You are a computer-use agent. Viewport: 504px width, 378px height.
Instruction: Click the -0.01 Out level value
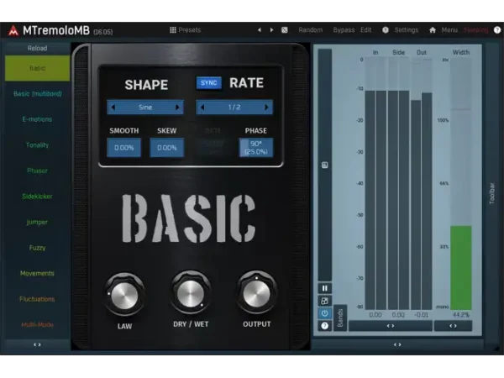pos(421,315)
